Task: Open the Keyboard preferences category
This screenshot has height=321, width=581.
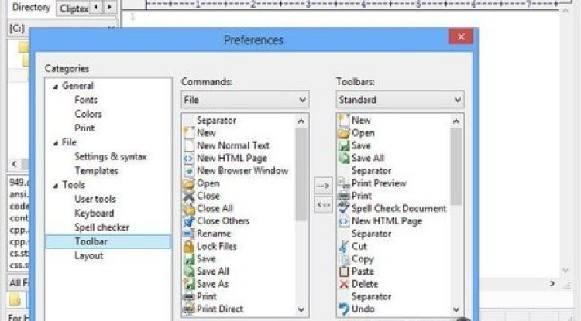Action: [x=94, y=213]
